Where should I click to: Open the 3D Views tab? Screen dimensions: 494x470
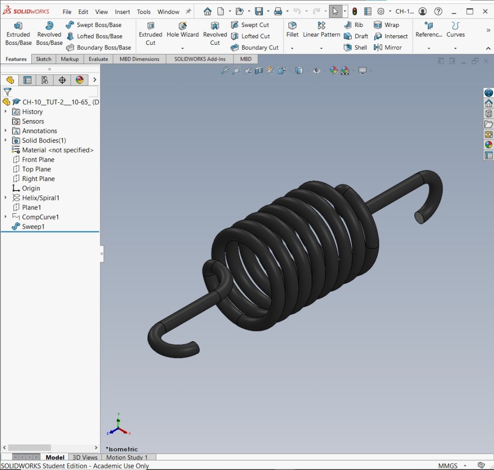85,457
